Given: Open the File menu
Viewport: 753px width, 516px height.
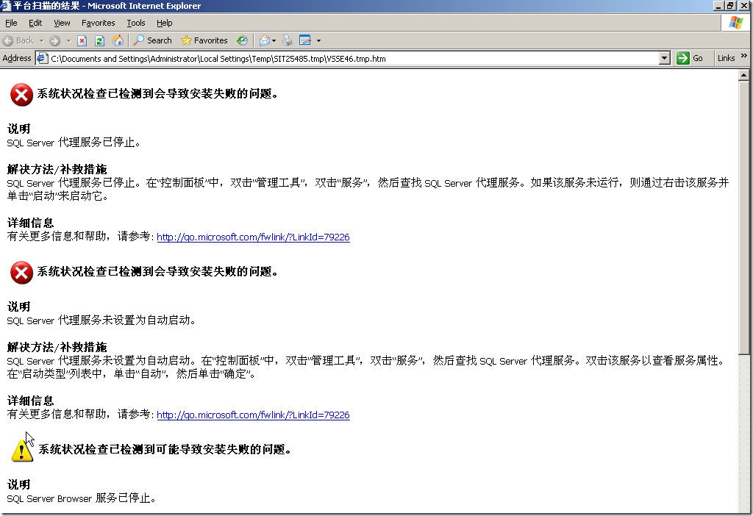Looking at the screenshot, I should tap(11, 23).
